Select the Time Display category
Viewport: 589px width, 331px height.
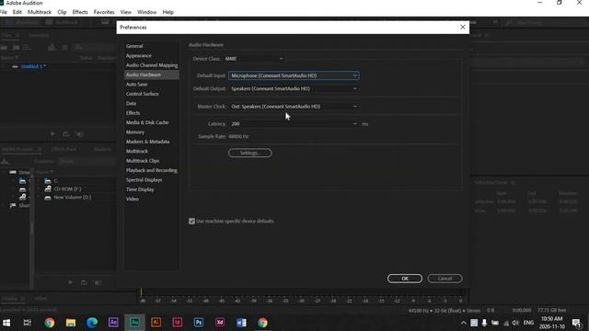tap(140, 189)
